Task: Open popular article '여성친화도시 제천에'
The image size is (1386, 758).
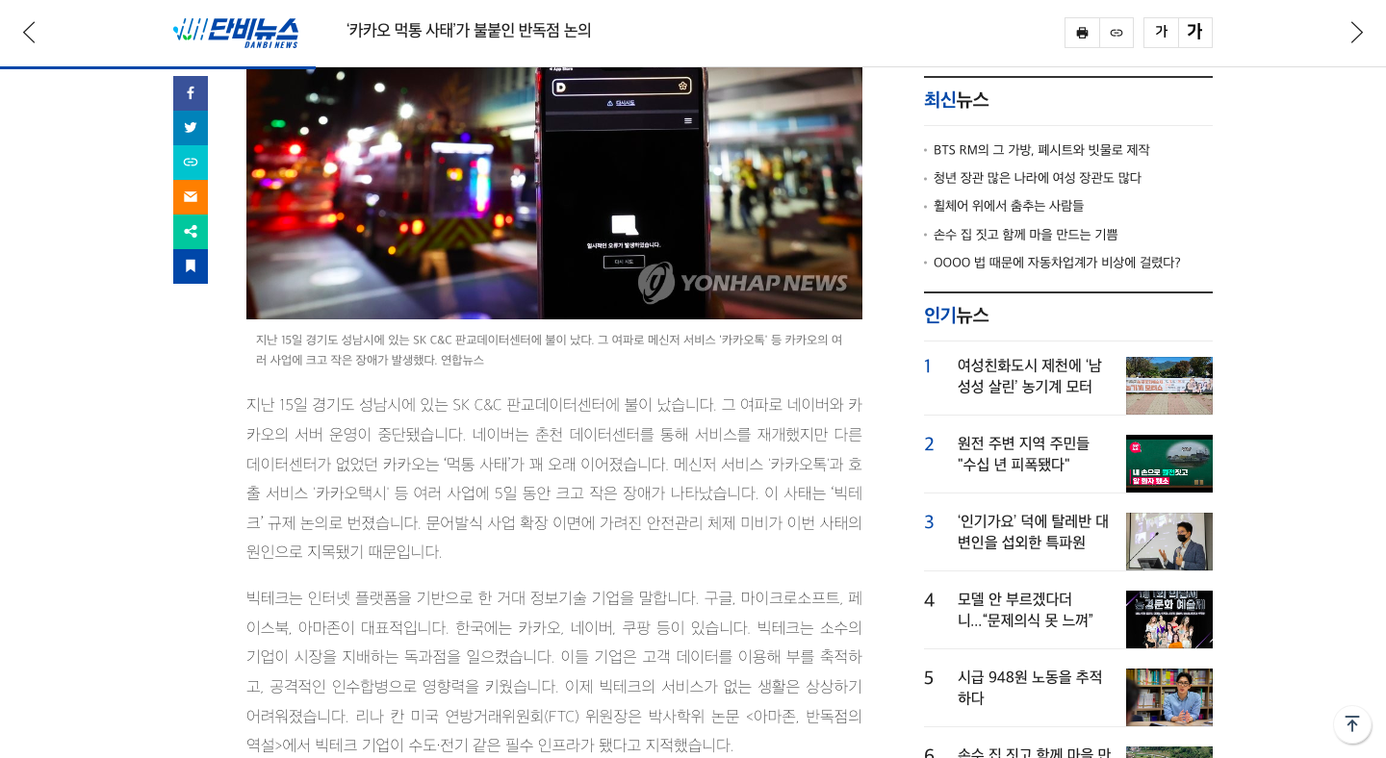Action: click(x=1030, y=376)
